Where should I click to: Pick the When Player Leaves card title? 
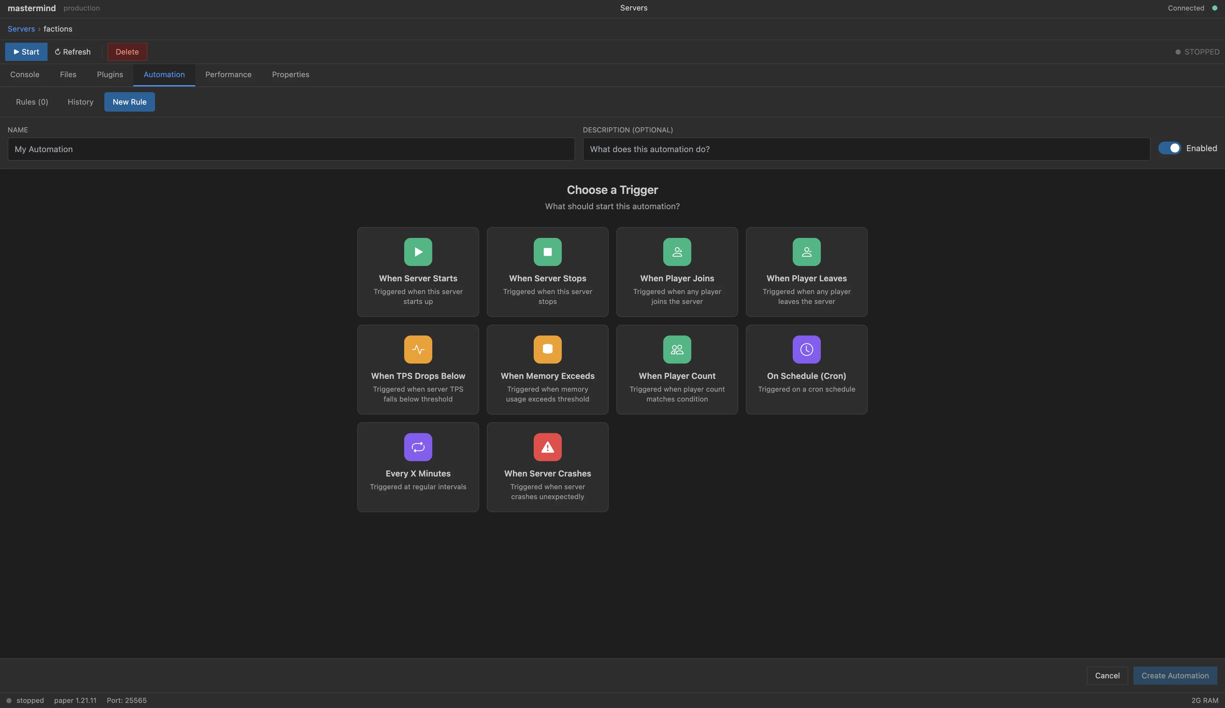tap(806, 278)
